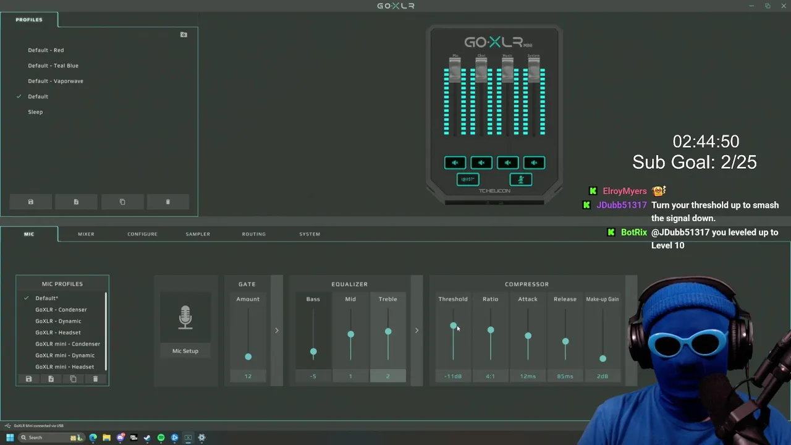Viewport: 791px width, 445px height.
Task: Open Steam from the taskbar
Action: click(147, 438)
